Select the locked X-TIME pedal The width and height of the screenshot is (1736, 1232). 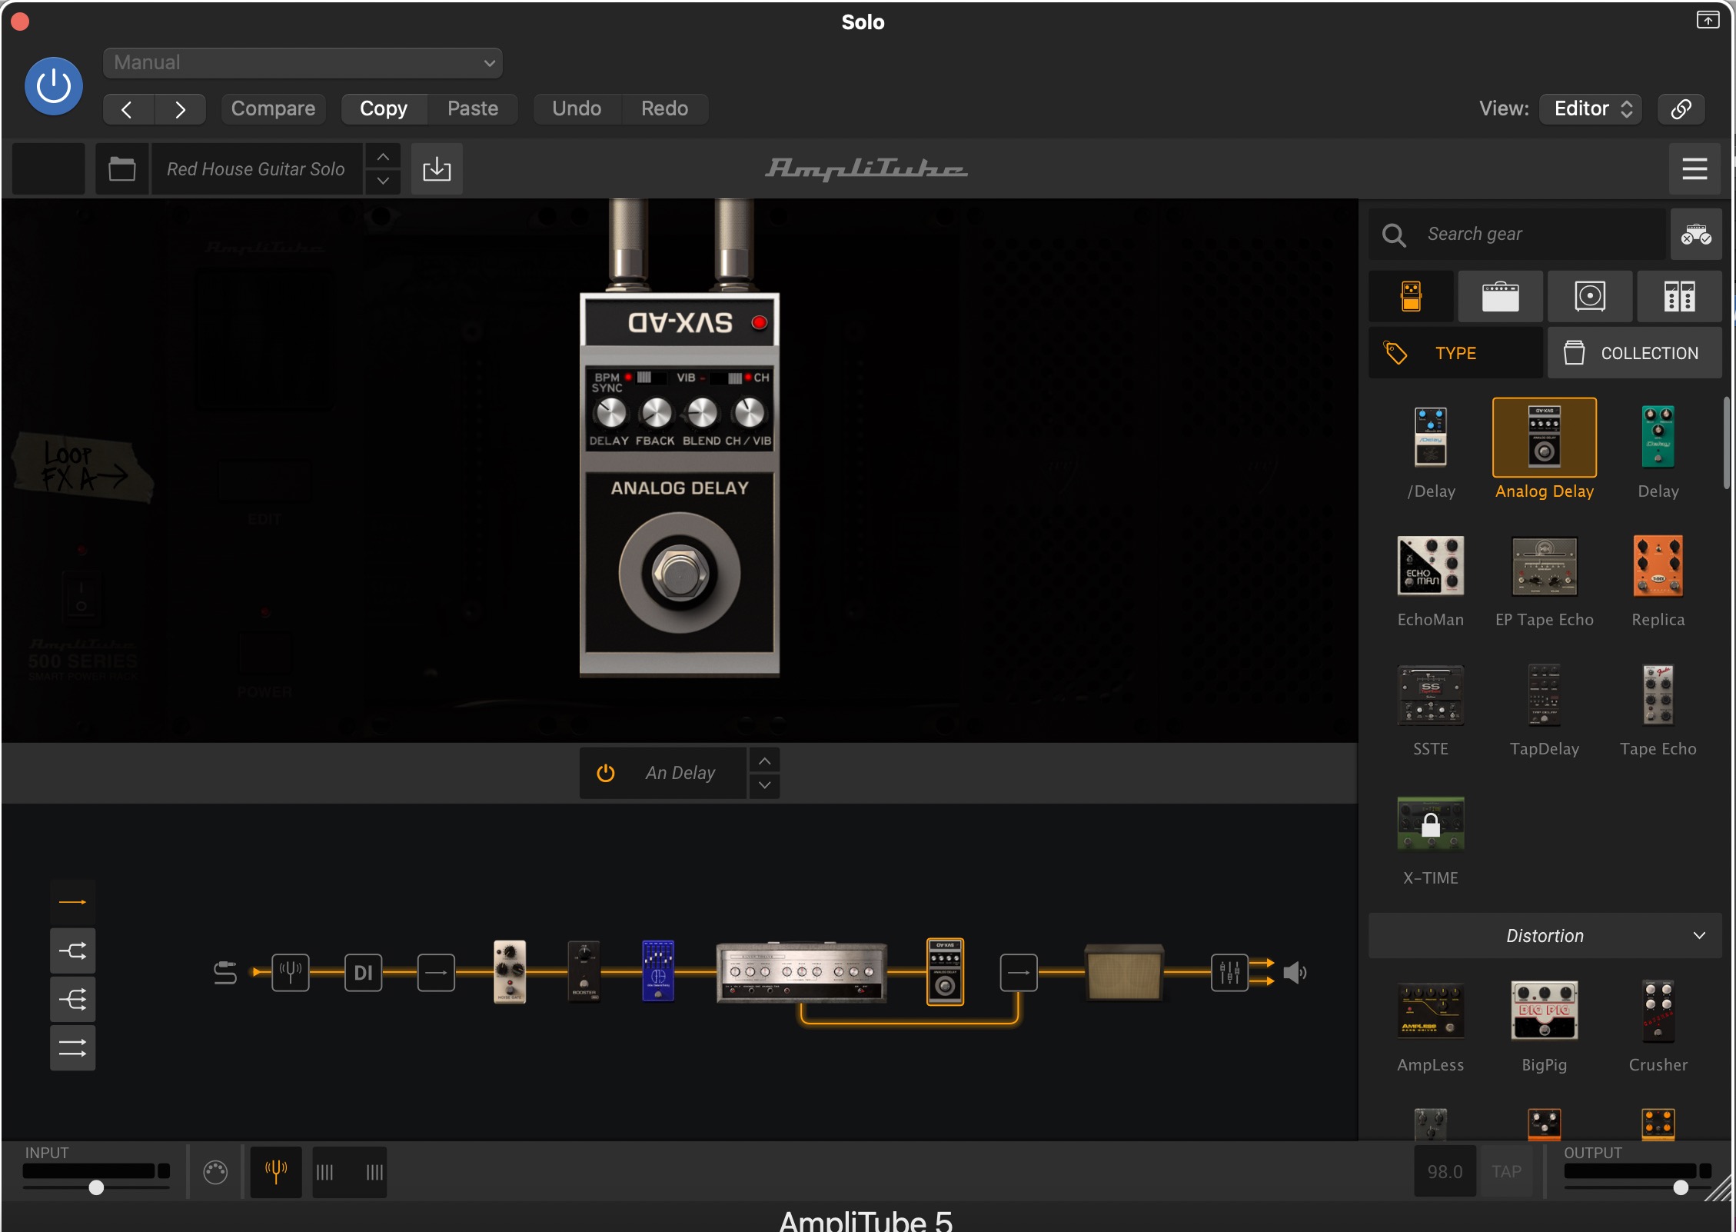click(x=1431, y=824)
